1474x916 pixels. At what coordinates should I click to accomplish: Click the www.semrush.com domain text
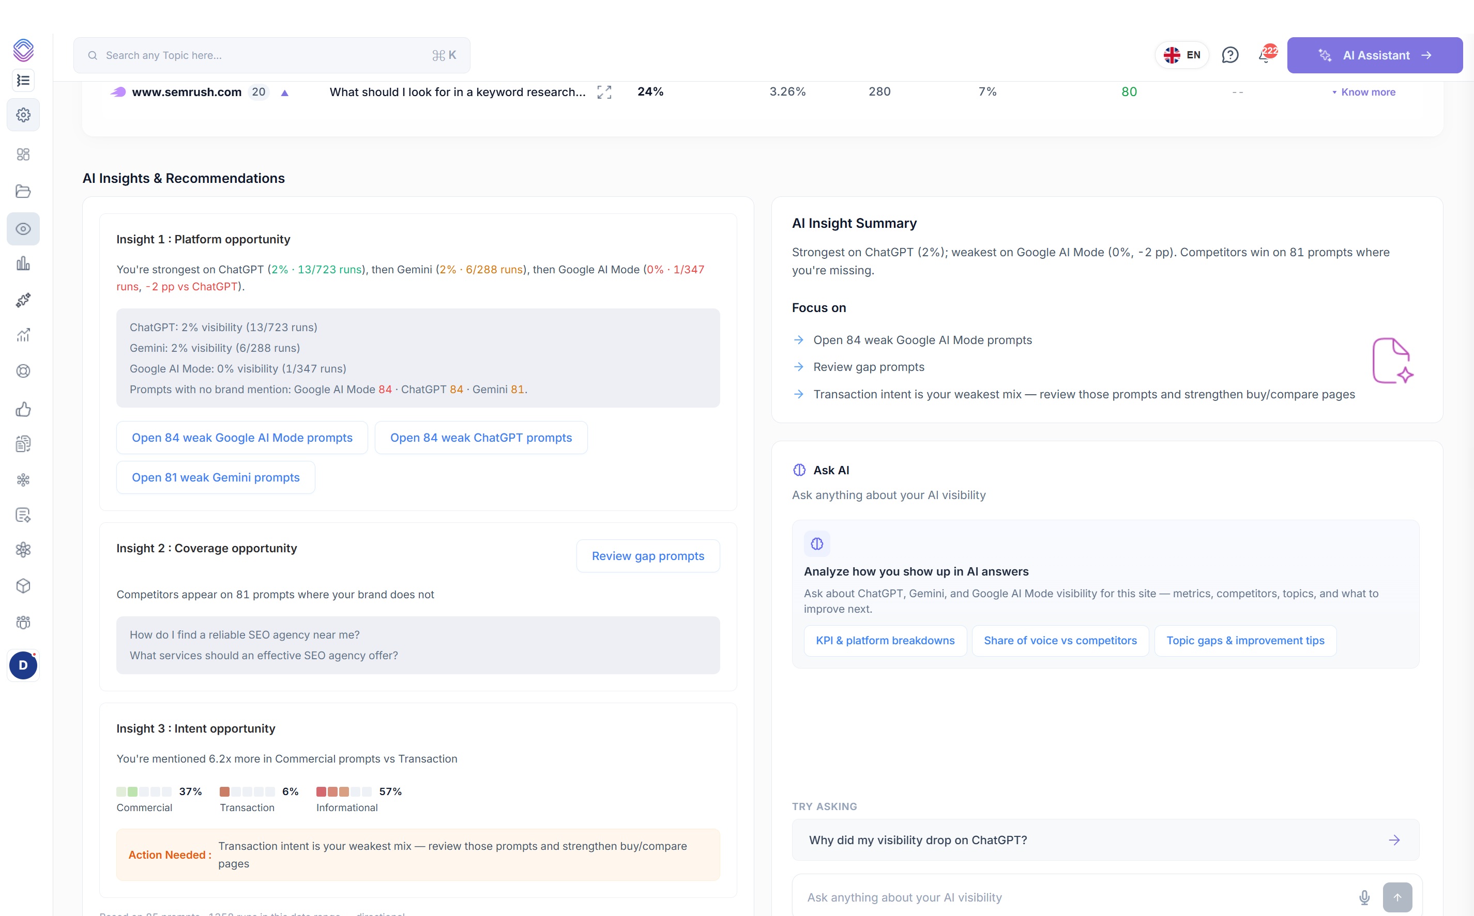point(187,92)
